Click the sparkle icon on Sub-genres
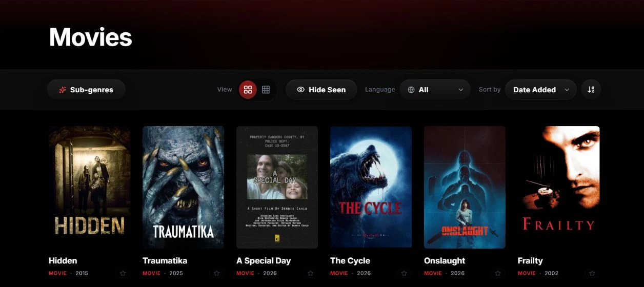This screenshot has height=287, width=644. pos(63,90)
